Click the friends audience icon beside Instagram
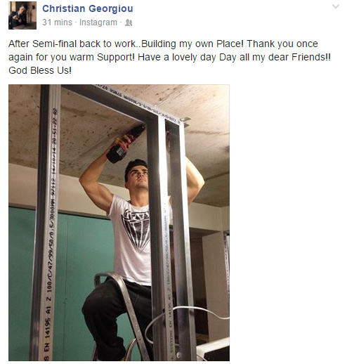 click(x=129, y=22)
